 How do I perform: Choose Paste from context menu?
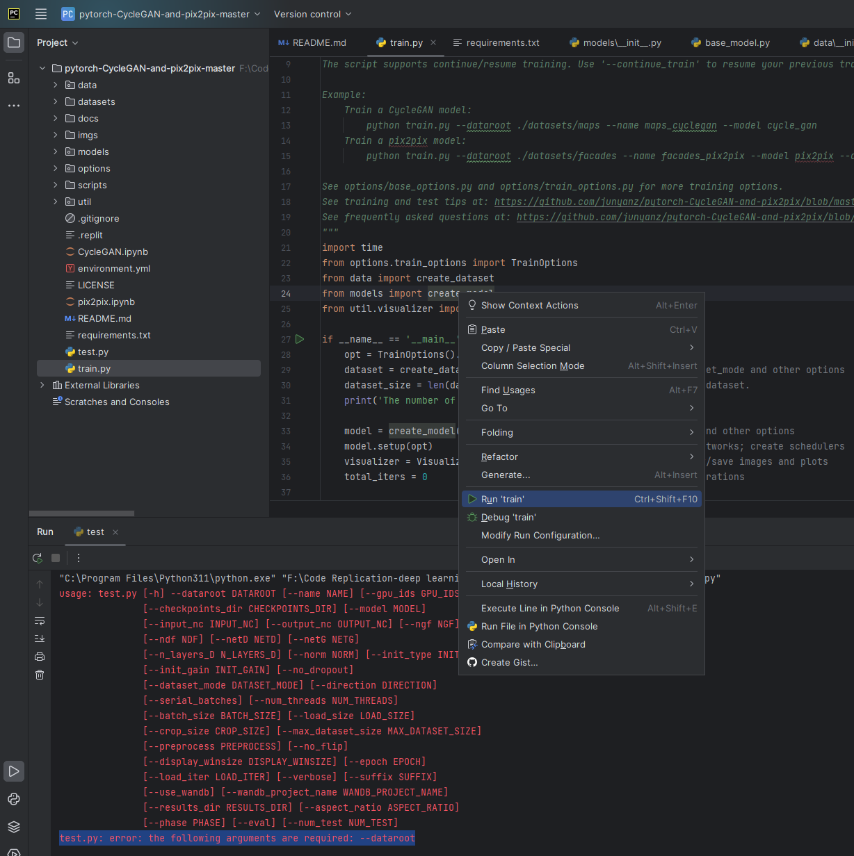[x=581, y=329]
